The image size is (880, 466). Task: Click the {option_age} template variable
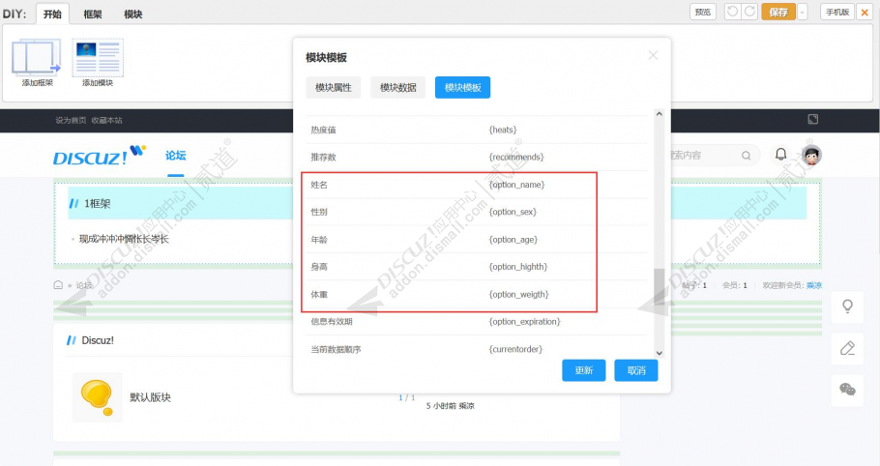[x=513, y=240]
